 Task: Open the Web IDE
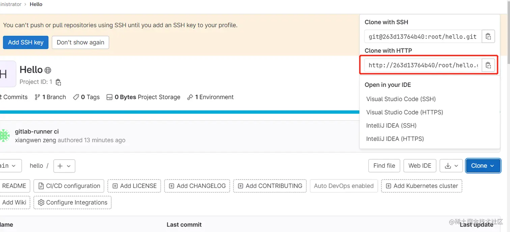[420, 166]
